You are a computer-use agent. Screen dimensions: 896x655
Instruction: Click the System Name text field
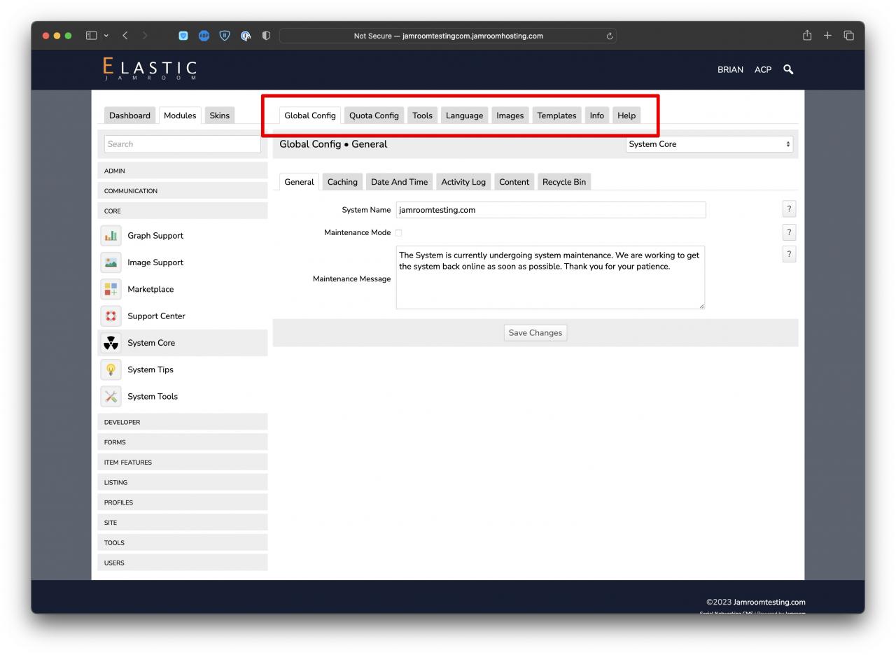coord(550,210)
